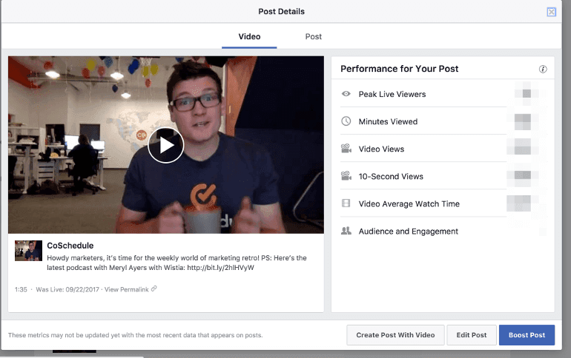Image resolution: width=571 pixels, height=358 pixels.
Task: Click the permalink chain icon
Action: click(154, 289)
